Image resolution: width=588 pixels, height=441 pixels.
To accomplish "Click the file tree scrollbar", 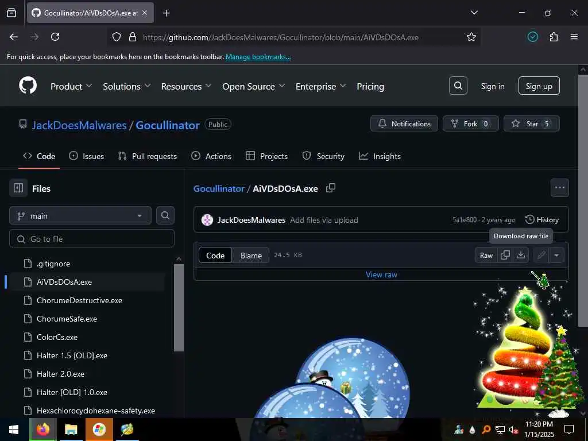I will (x=179, y=308).
